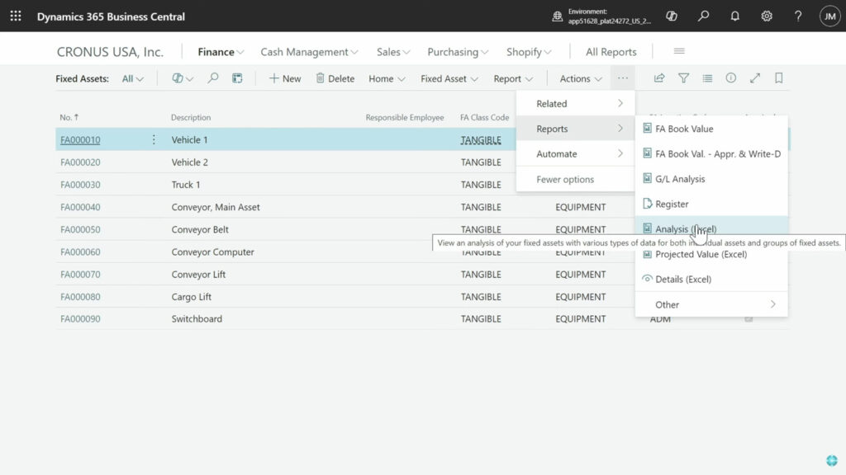846x475 pixels.
Task: Click the search magnifier in top bar
Action: pyautogui.click(x=703, y=16)
